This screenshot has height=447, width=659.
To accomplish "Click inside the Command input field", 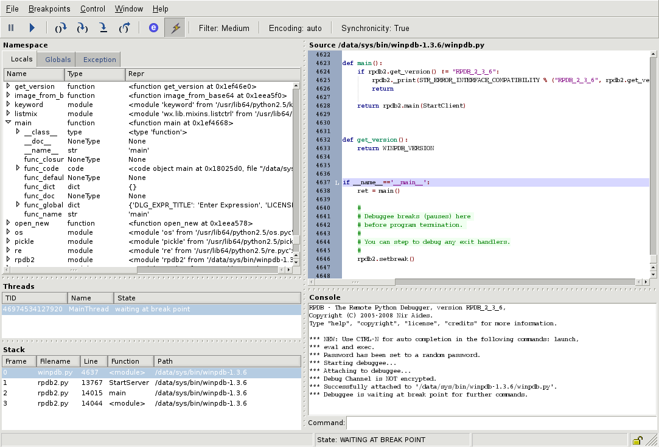I will pyautogui.click(x=426, y=423).
